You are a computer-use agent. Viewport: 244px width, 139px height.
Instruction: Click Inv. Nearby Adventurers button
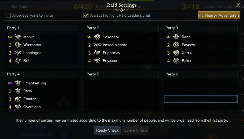pyautogui.click(x=219, y=15)
